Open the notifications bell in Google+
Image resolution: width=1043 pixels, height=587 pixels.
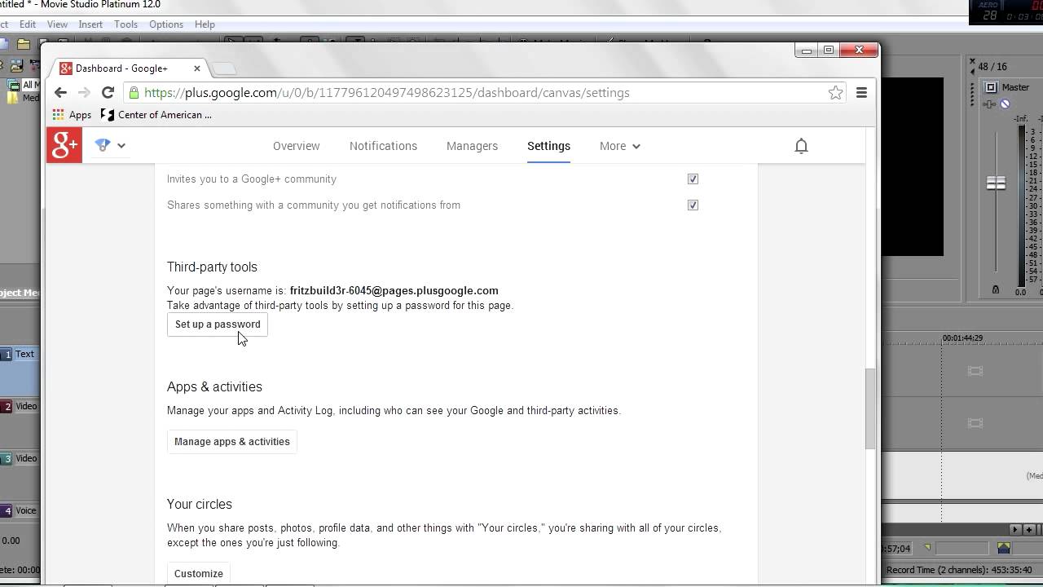tap(801, 146)
